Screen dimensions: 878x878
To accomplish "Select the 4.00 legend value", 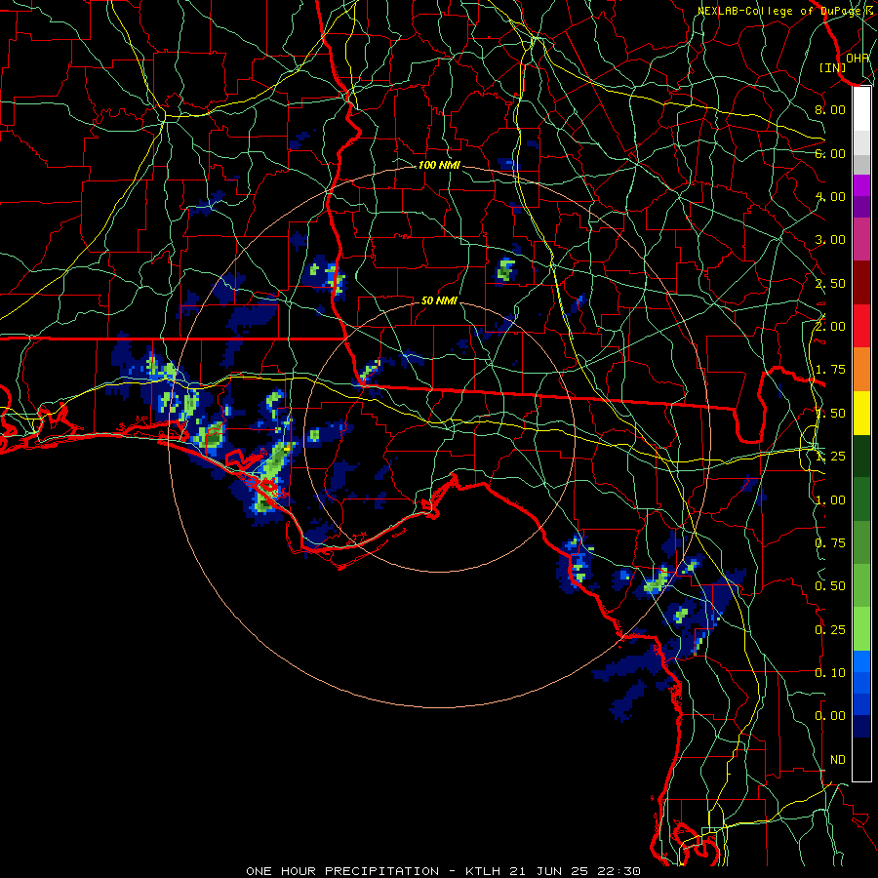I will (x=830, y=196).
